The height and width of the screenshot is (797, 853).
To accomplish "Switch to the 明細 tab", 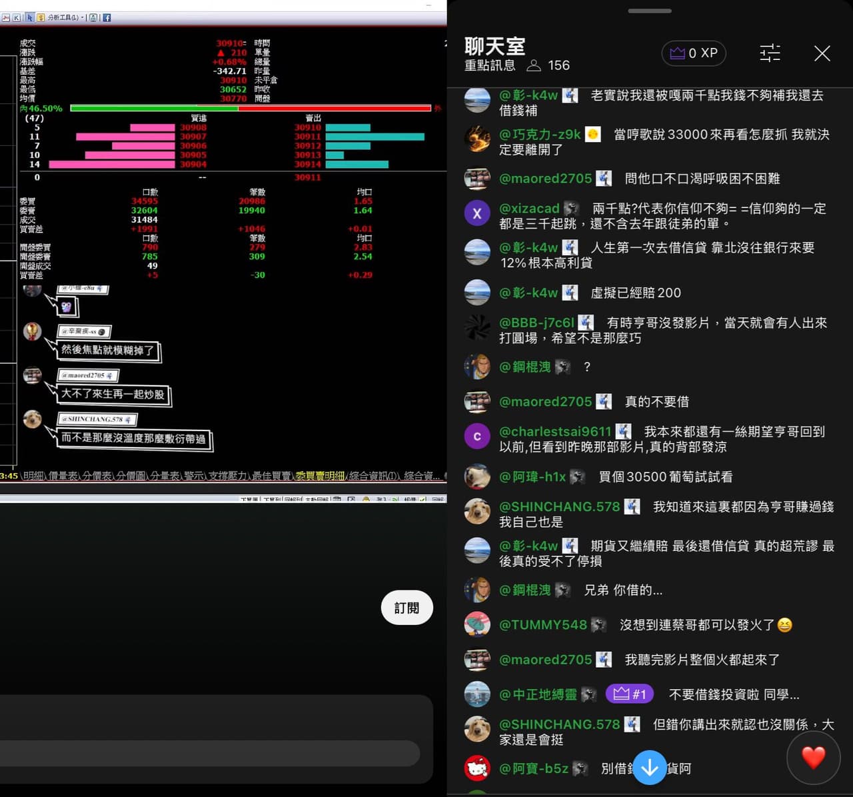I will [33, 476].
